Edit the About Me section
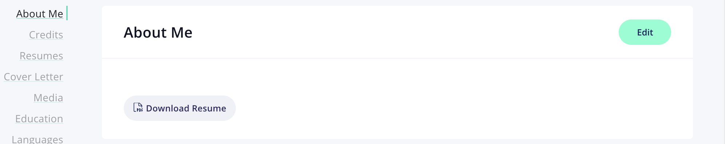725x144 pixels. coord(645,32)
